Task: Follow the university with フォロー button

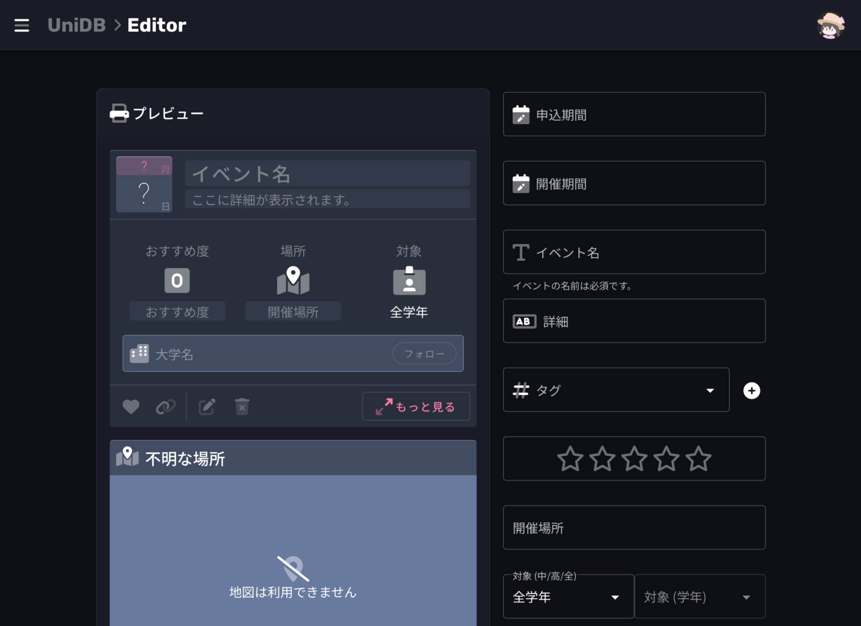Action: coord(425,354)
